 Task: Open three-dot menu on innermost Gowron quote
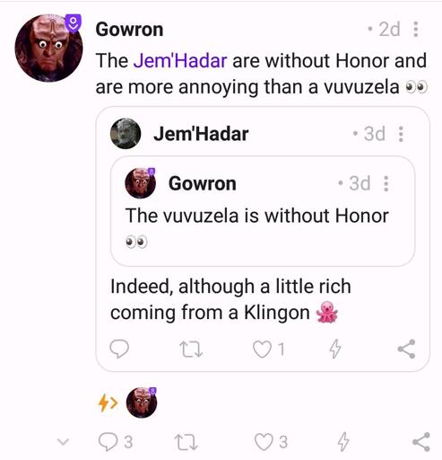386,183
